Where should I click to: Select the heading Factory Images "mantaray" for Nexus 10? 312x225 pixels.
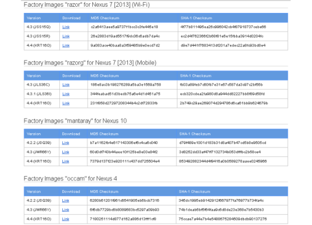[75, 121]
